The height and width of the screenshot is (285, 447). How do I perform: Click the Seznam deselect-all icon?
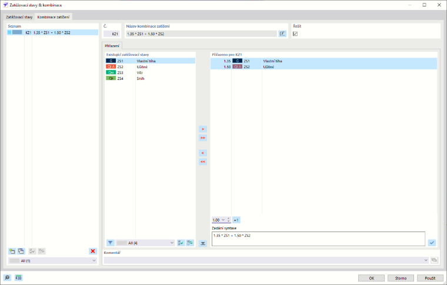pos(42,251)
